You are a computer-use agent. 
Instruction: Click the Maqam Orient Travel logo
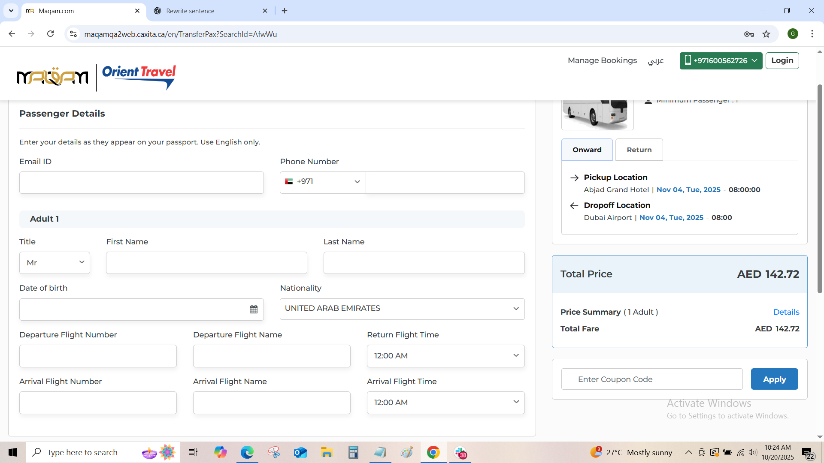(97, 77)
